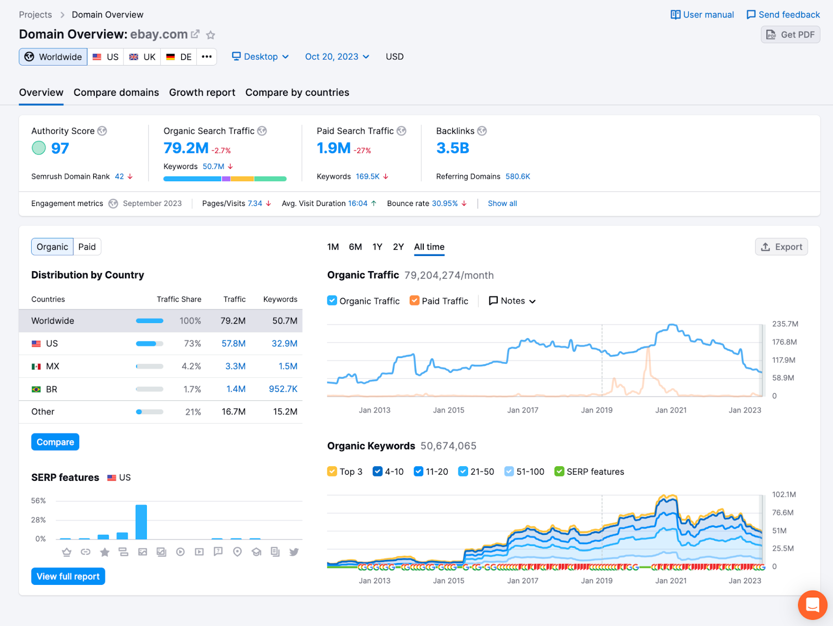Expand the Notes dropdown on the chart
This screenshot has height=626, width=833.
click(x=512, y=301)
